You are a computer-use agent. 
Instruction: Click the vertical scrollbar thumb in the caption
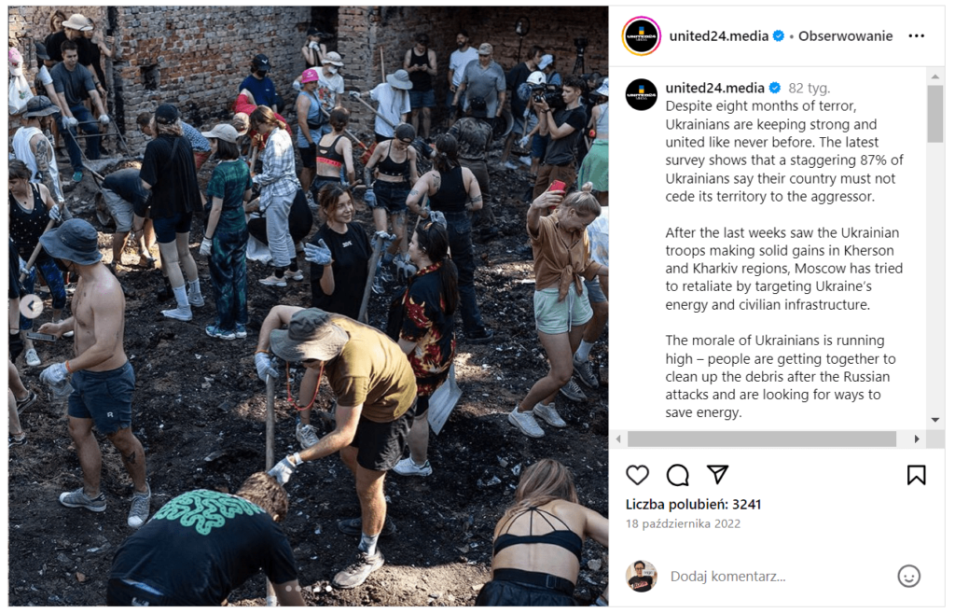pos(934,112)
